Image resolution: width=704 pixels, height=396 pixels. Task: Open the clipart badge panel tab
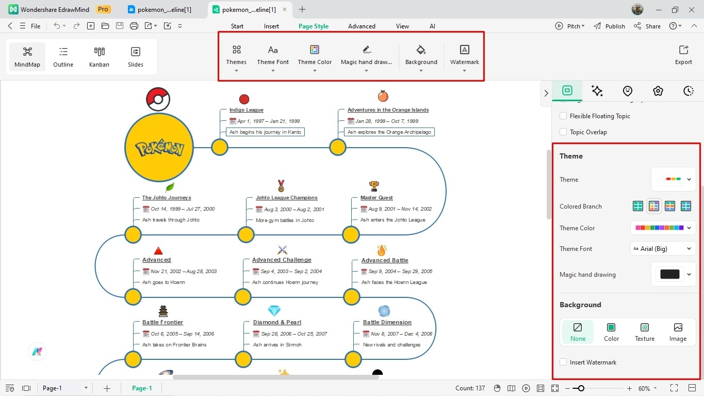[658, 91]
